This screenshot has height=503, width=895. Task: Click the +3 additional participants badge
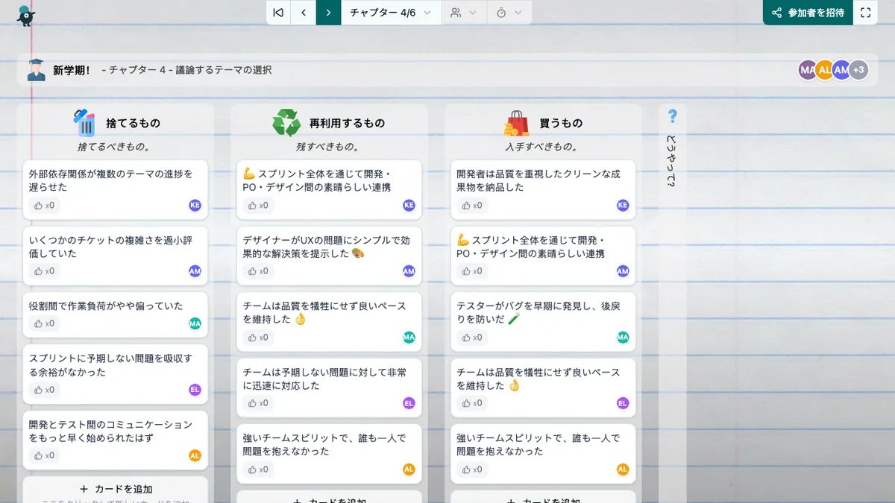(858, 70)
